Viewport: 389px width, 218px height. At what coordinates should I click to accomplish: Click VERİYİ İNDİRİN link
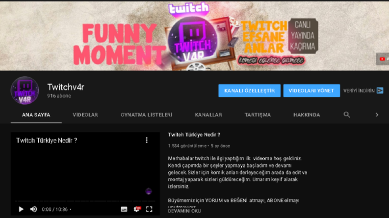click(x=359, y=91)
